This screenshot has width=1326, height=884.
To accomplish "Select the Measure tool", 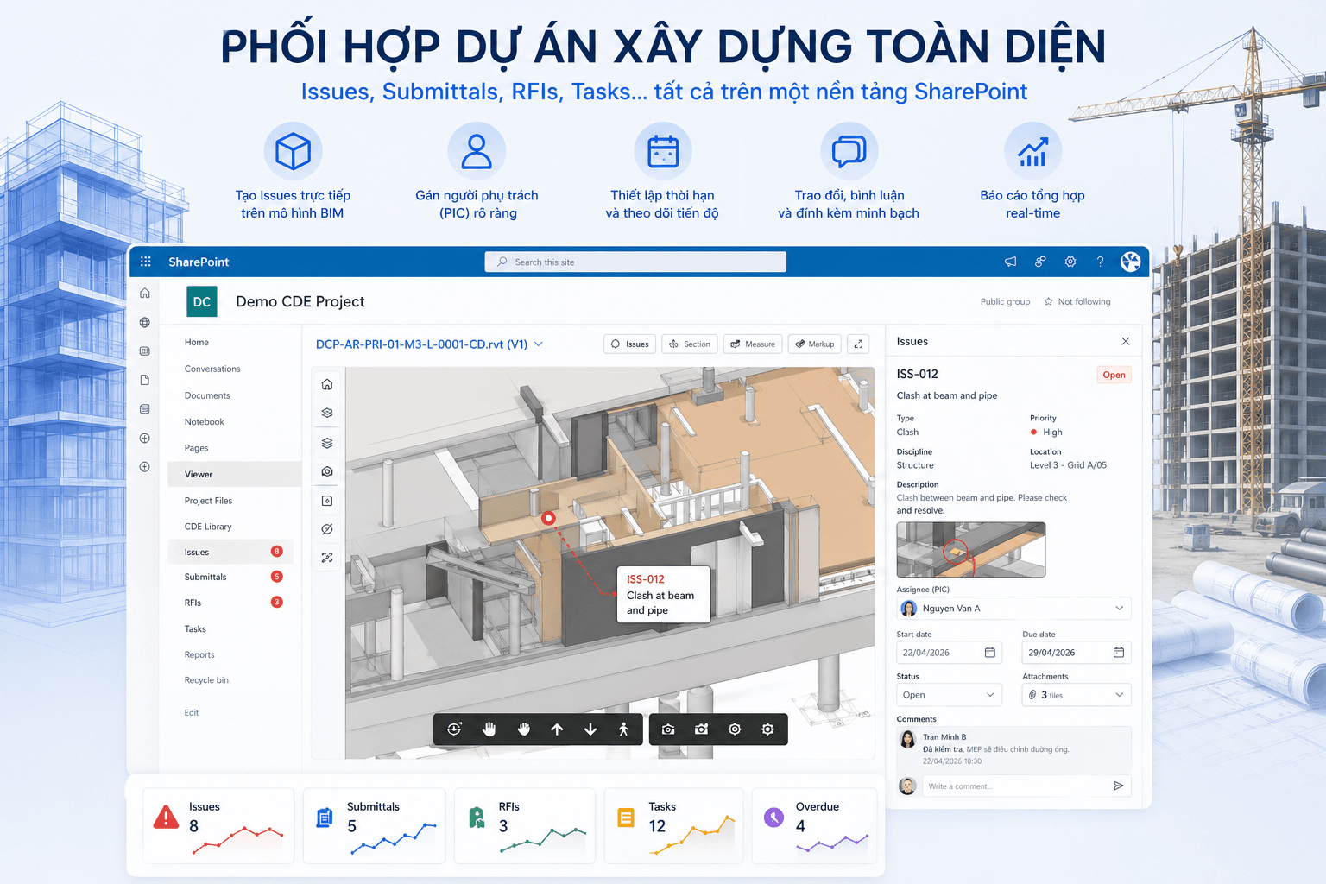I will point(752,344).
